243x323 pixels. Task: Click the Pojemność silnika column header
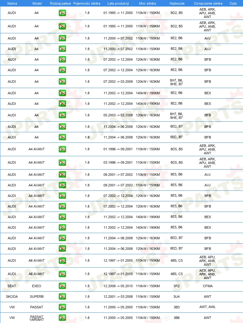click(x=87, y=3)
